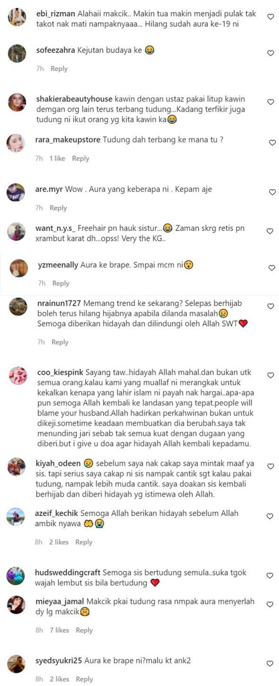Heart coo_kiespink's long comment

point(270,375)
